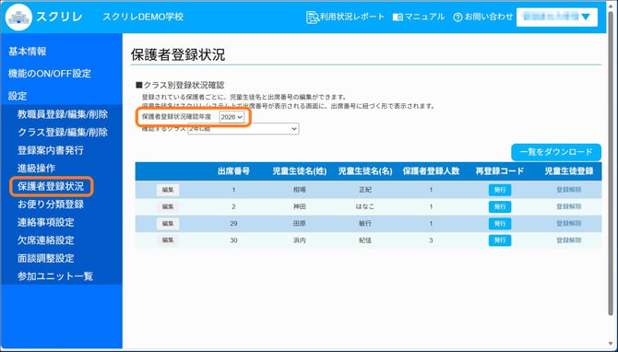Click 登録解除 link for 相場
Viewport: 618px width, 352px height.
(x=569, y=190)
